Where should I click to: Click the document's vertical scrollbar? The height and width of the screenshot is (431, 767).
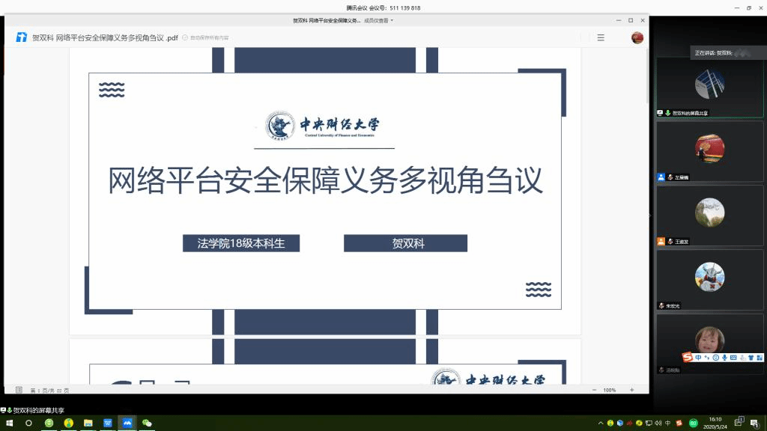[646, 75]
